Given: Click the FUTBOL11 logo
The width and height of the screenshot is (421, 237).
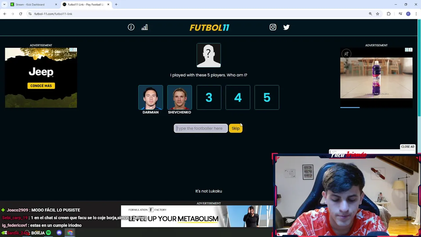Looking at the screenshot, I should (x=209, y=28).
